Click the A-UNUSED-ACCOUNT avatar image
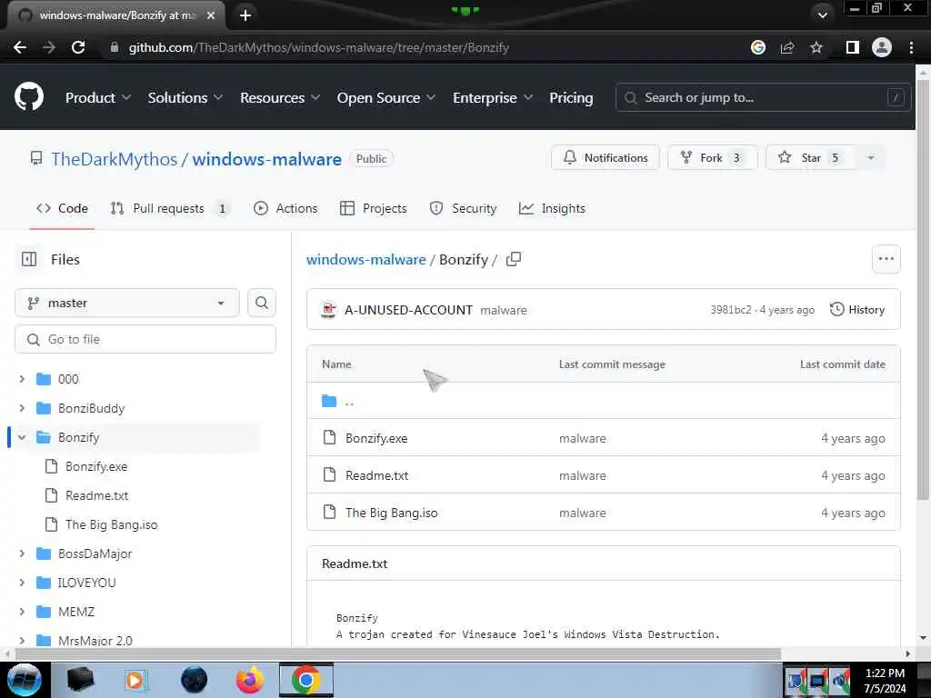931x698 pixels. click(328, 310)
